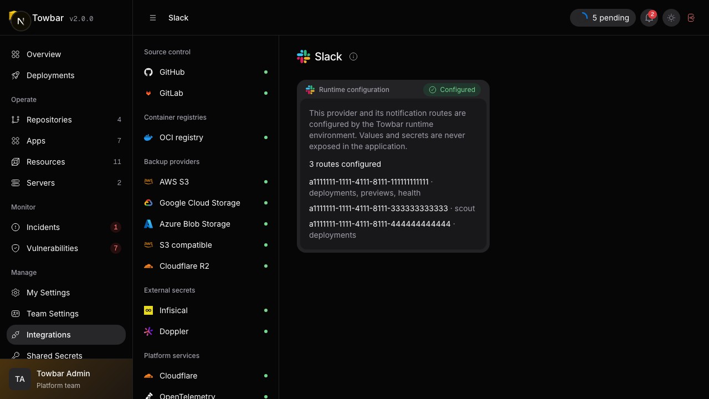Click the Vulnerabilities shield icon
Viewport: 709px width, 399px height.
click(16, 248)
